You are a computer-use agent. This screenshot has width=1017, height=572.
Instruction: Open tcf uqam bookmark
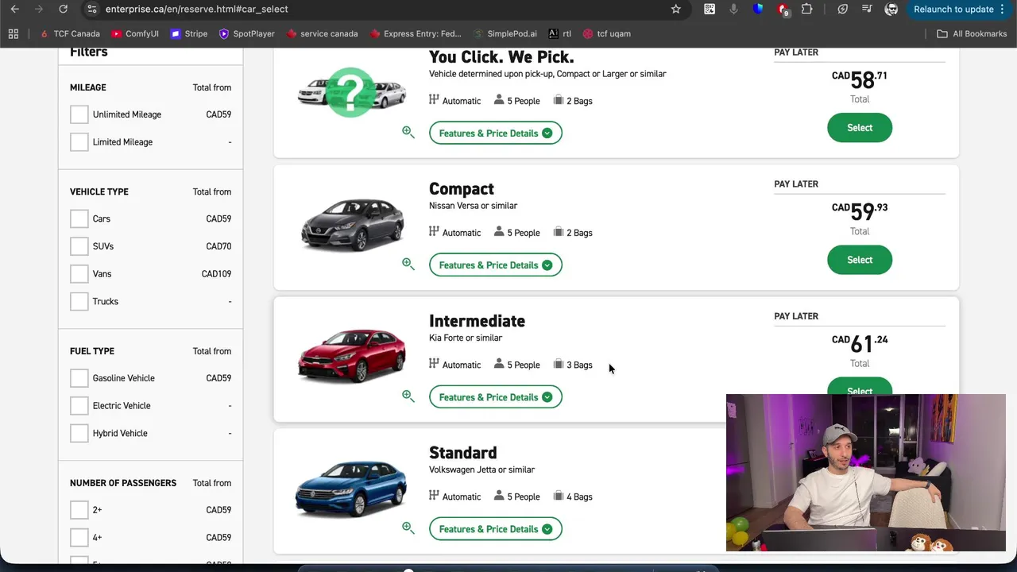(606, 33)
